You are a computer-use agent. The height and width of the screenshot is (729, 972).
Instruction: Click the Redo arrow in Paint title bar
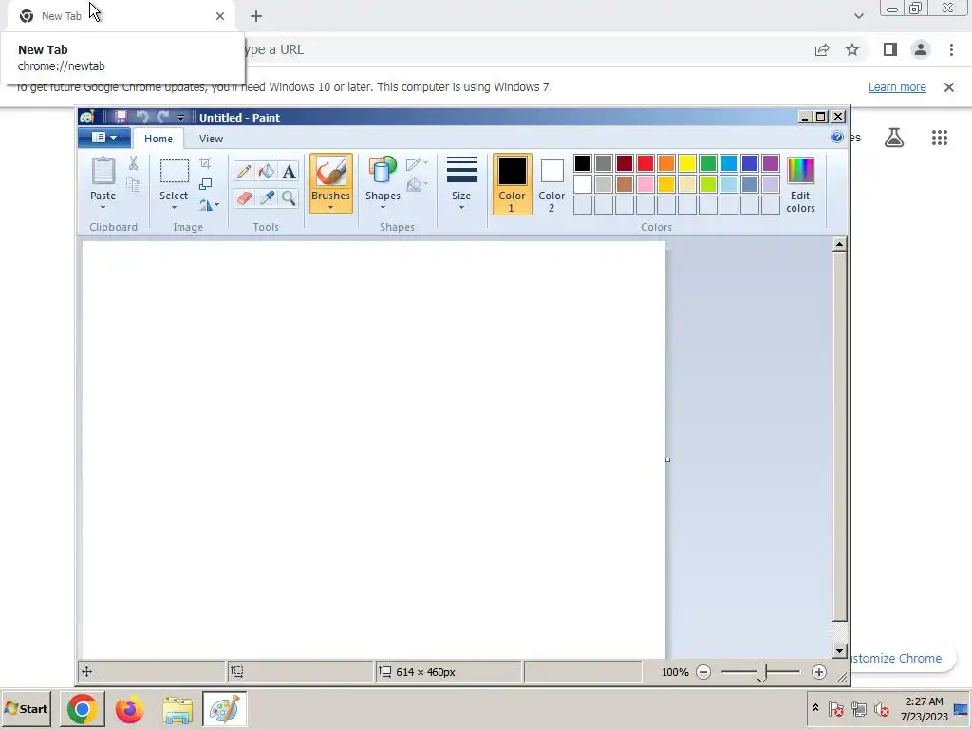pos(163,117)
